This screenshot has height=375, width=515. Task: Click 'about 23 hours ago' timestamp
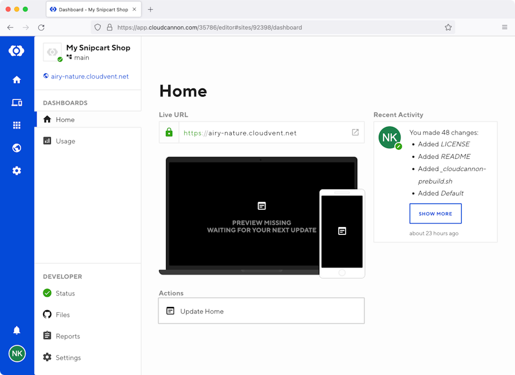click(434, 233)
